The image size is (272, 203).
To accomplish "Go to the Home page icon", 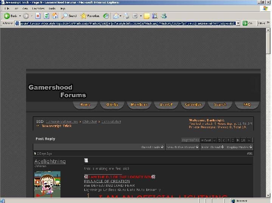I will [55, 16].
